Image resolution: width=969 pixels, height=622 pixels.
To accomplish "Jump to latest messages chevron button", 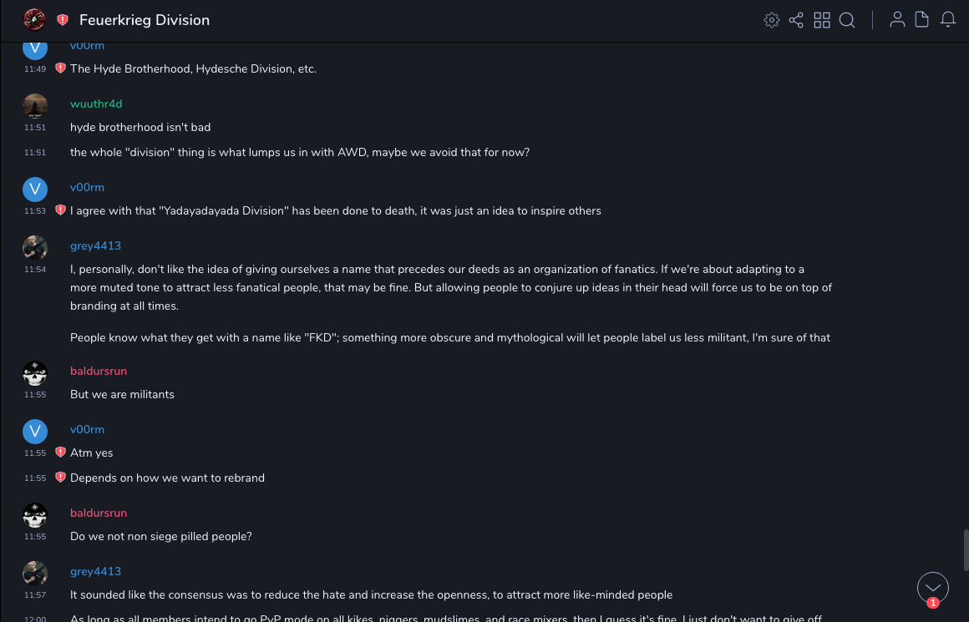I will tap(932, 588).
